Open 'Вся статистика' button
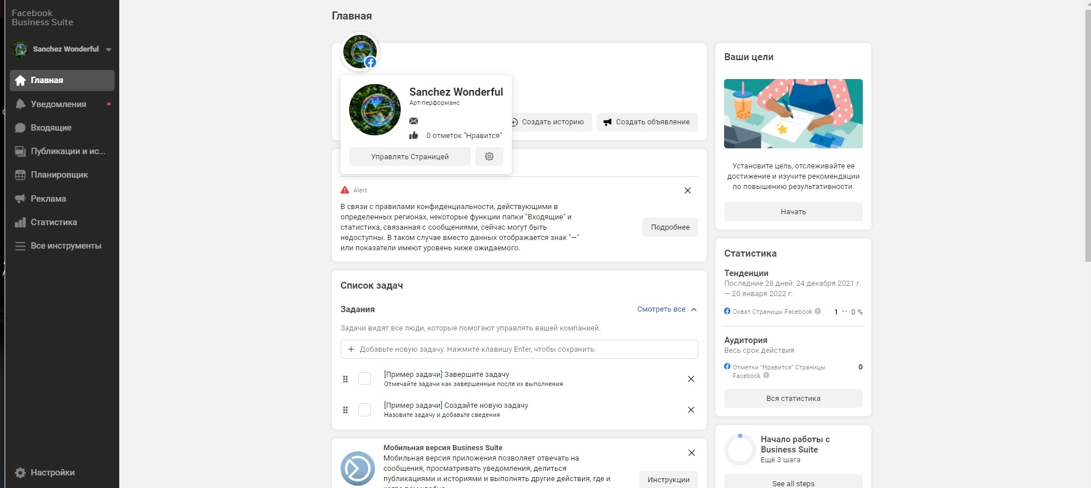The height and width of the screenshot is (488, 1091). pos(793,398)
